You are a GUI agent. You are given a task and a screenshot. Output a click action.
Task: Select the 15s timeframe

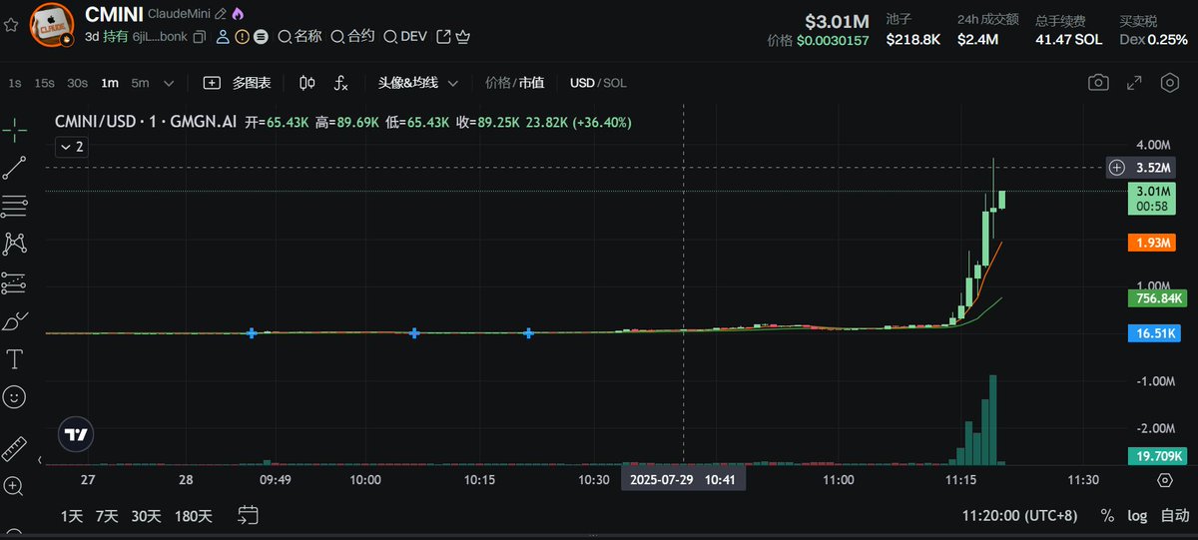(45, 83)
